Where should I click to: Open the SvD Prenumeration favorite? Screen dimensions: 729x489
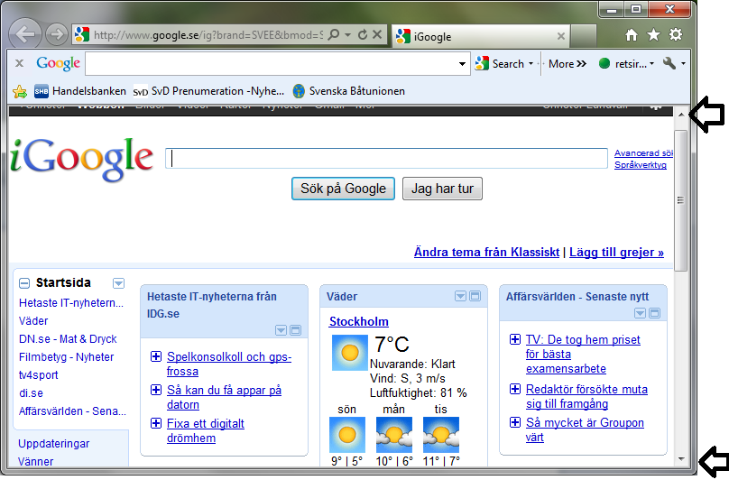point(208,91)
